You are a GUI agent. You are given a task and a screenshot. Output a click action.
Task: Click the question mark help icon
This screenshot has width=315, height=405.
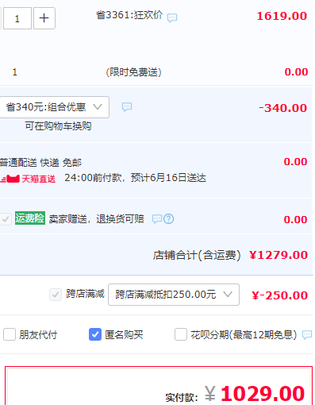coord(168,219)
